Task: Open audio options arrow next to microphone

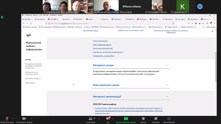Action: pyautogui.click(x=13, y=119)
